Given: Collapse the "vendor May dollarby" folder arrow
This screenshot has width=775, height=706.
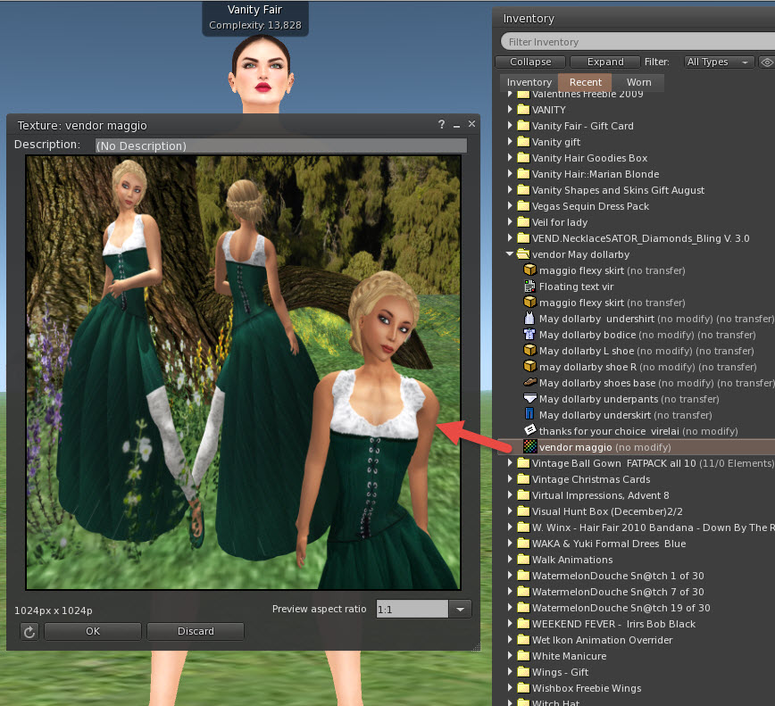Looking at the screenshot, I should point(510,254).
